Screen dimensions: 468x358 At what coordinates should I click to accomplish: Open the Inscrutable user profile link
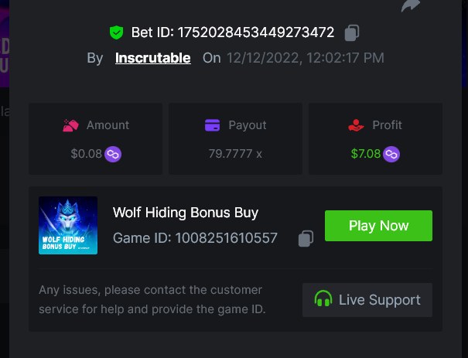pyautogui.click(x=153, y=58)
